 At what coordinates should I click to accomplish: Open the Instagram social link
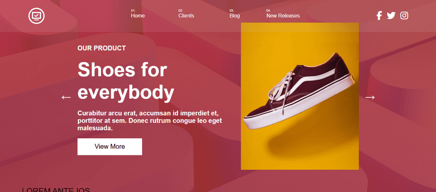(x=404, y=16)
